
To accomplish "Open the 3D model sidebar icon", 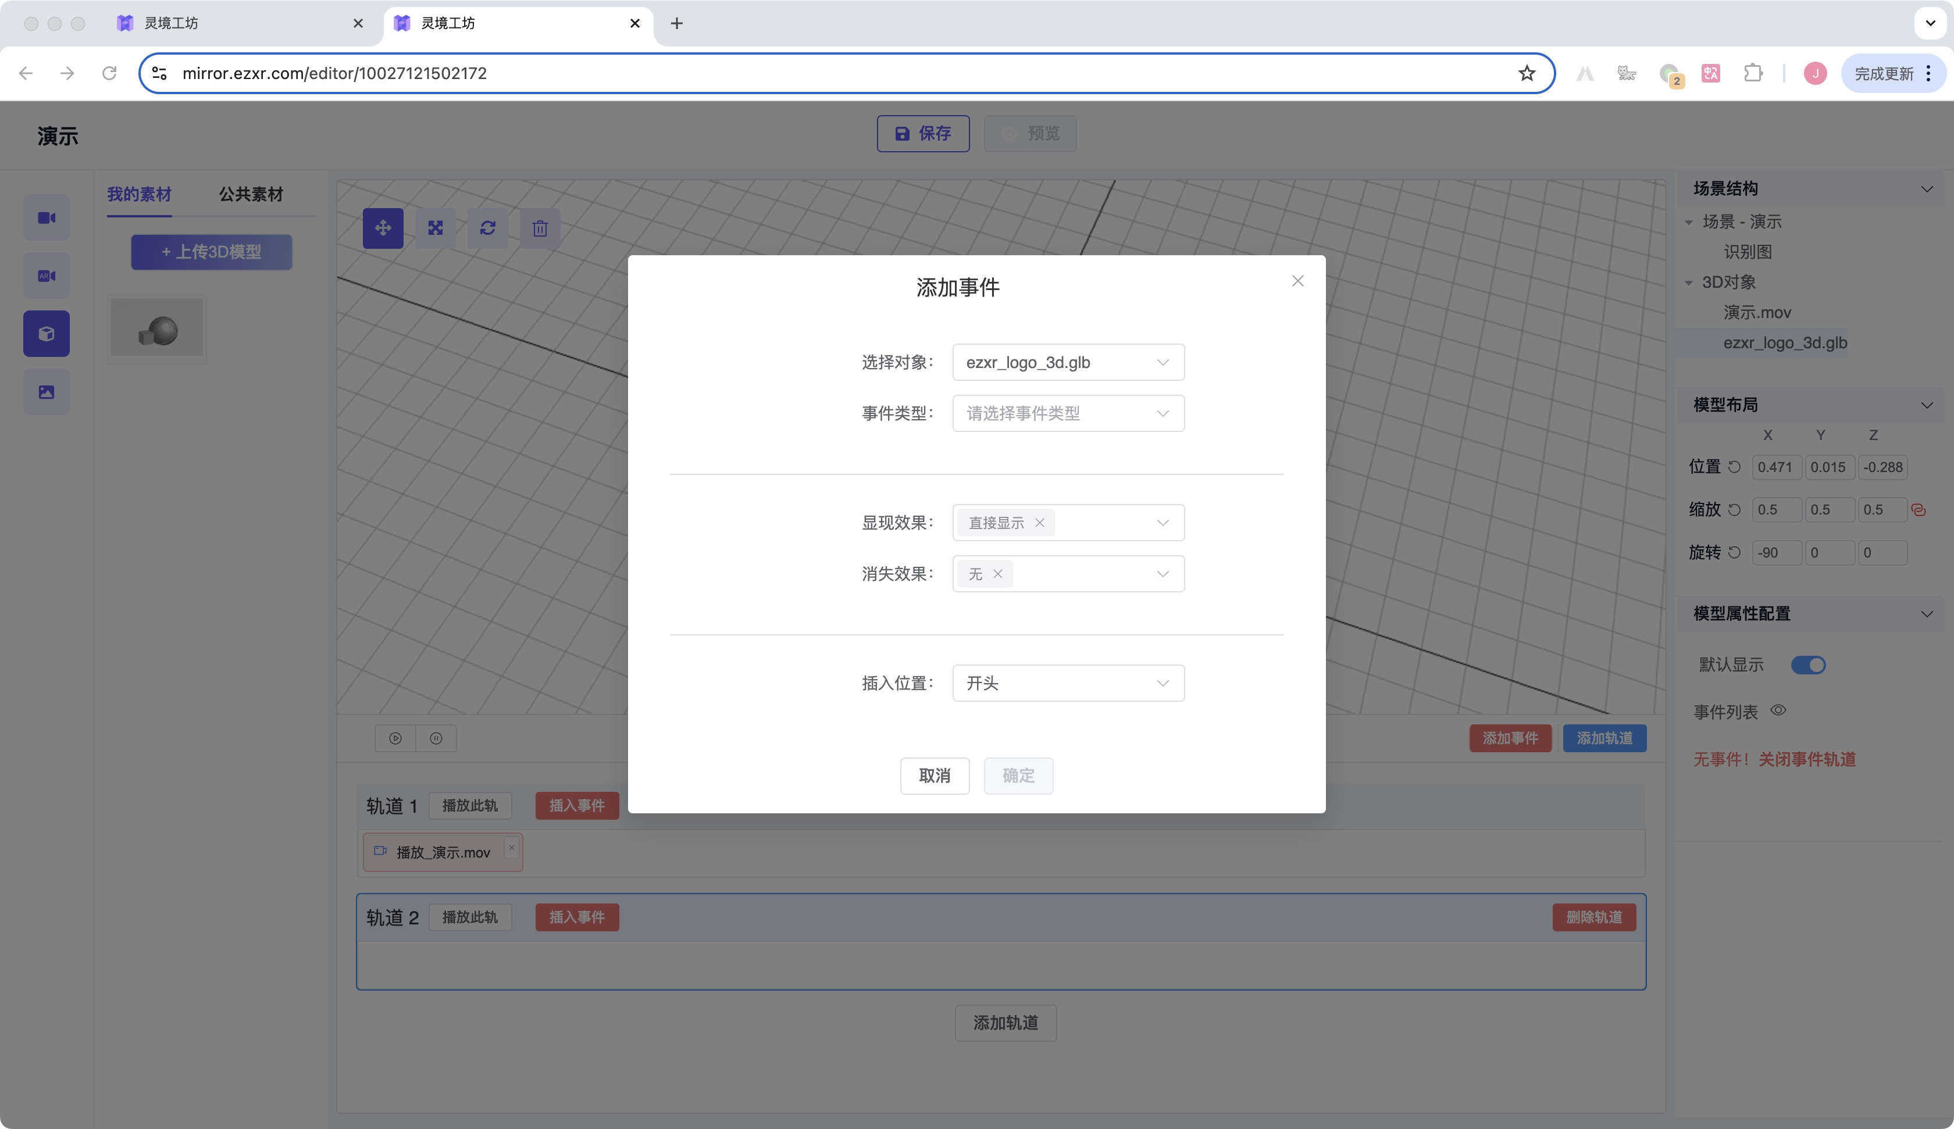I will click(47, 334).
